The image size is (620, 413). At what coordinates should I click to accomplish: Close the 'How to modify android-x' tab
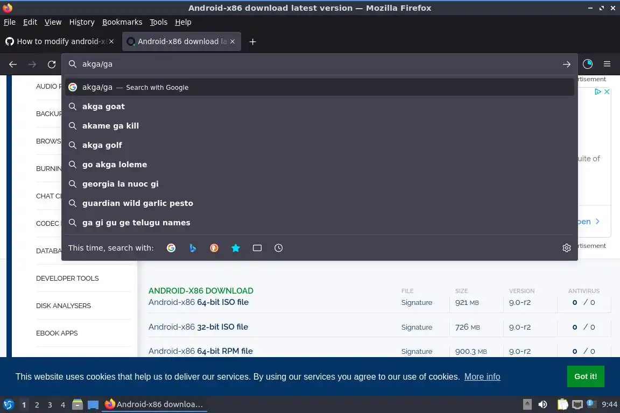[111, 41]
